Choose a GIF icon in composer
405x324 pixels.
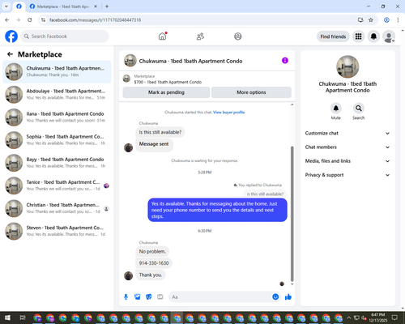tap(160, 297)
